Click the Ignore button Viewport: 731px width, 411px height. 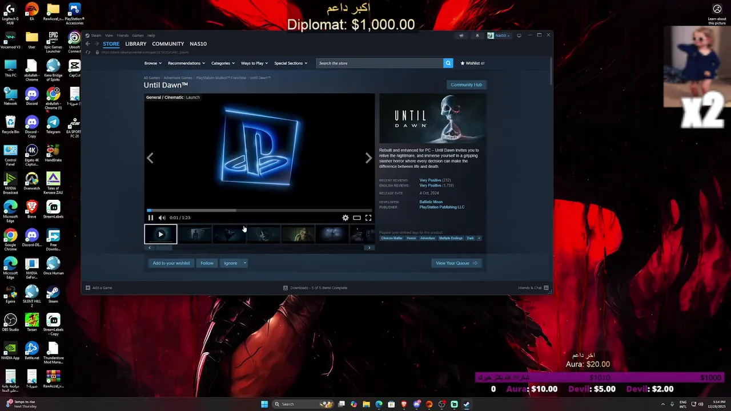[231, 263]
